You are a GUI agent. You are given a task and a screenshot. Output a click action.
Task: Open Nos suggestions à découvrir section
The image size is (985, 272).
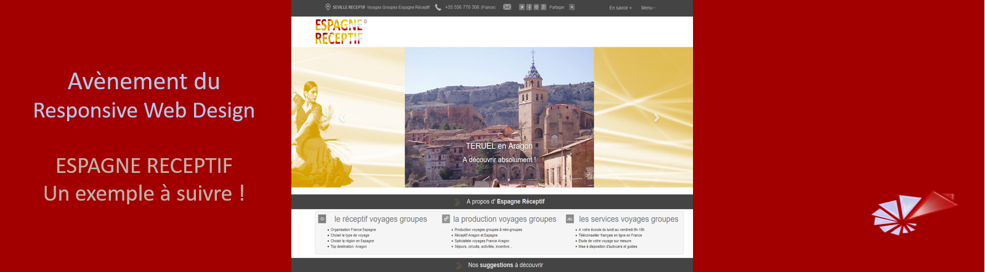(505, 265)
